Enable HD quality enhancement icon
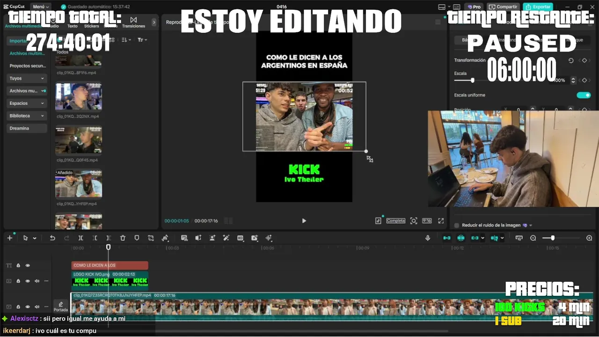 coord(240,238)
